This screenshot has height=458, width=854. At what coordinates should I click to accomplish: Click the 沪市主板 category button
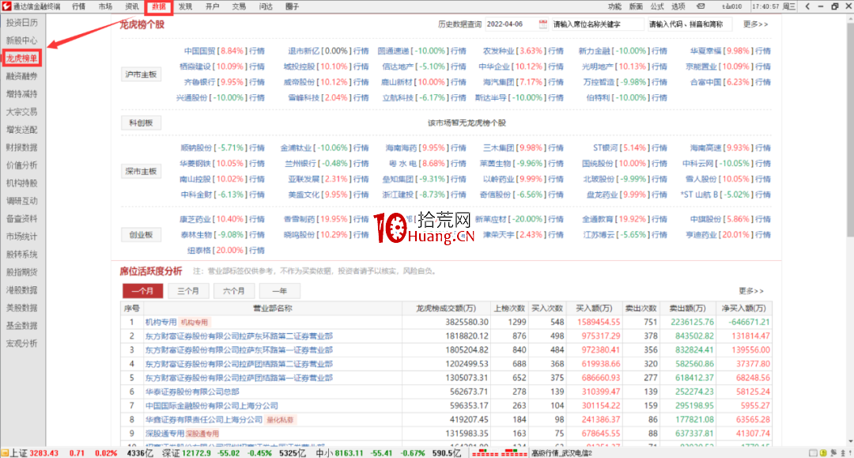(x=141, y=74)
